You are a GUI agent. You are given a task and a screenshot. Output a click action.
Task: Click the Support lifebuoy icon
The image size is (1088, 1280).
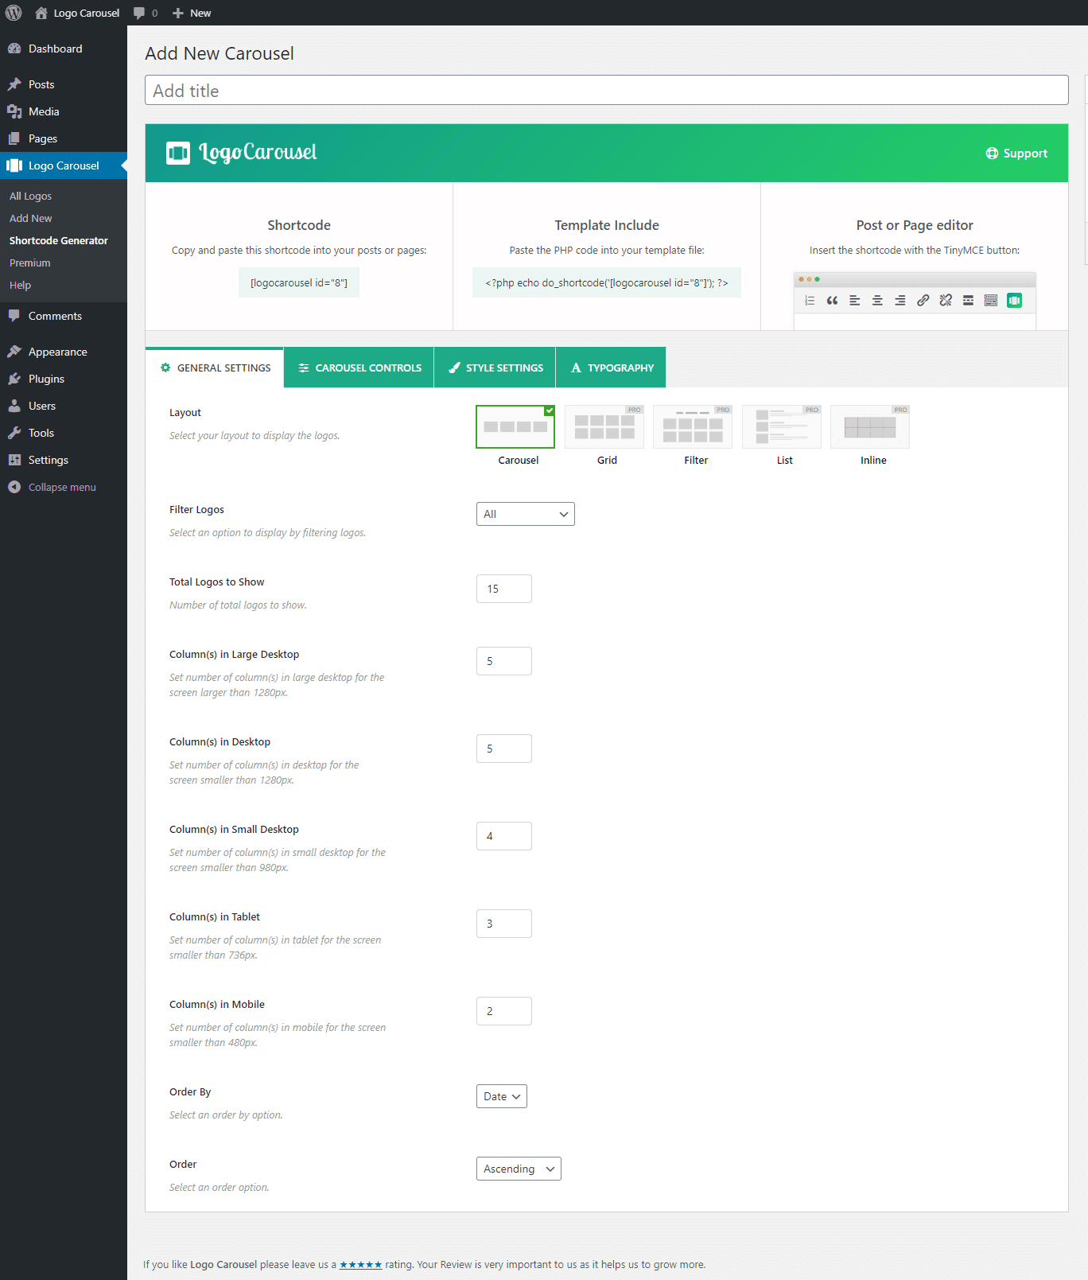tap(992, 154)
